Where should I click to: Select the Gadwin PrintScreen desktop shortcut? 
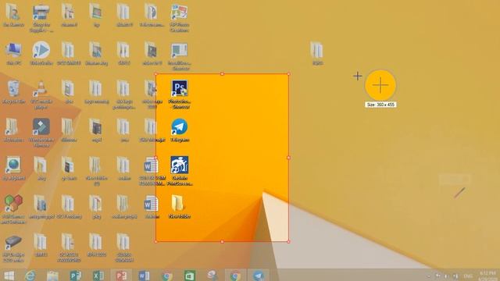click(x=179, y=165)
